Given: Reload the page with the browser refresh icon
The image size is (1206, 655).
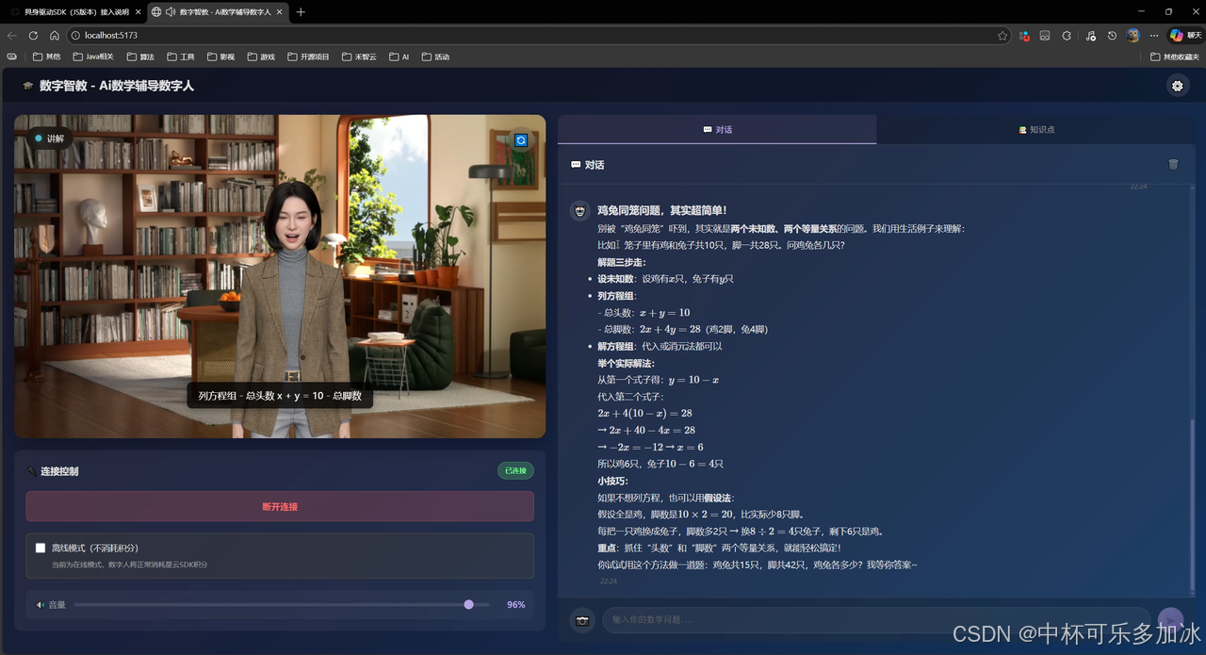Looking at the screenshot, I should (x=33, y=35).
